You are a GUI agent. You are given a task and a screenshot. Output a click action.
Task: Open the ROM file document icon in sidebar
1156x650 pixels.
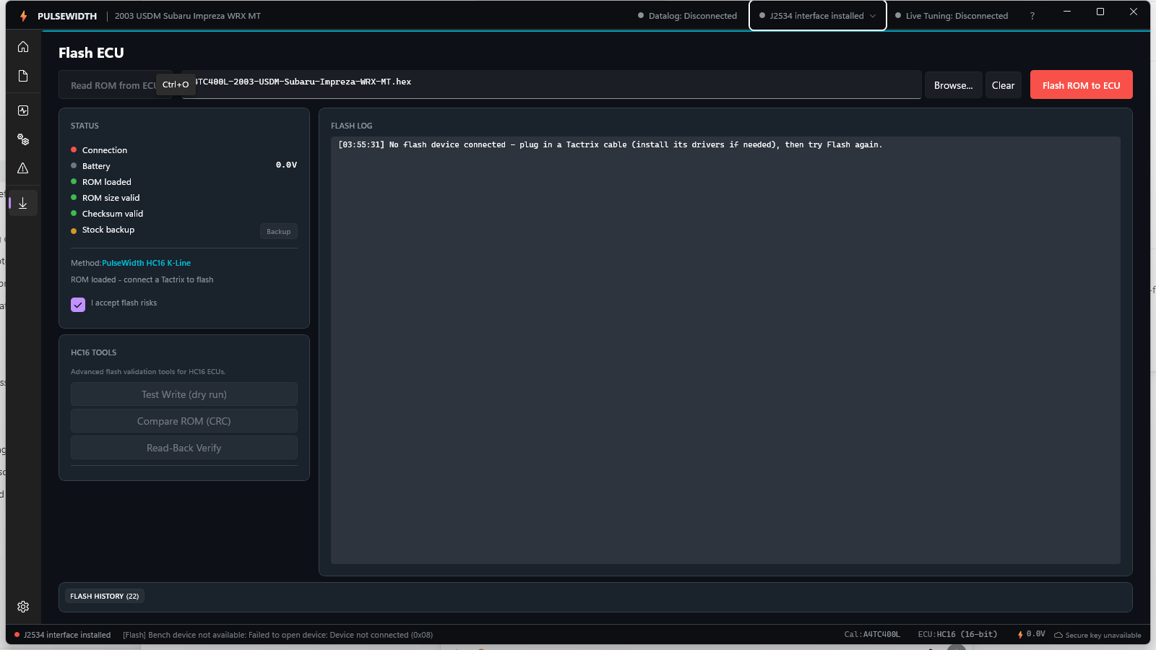click(23, 76)
